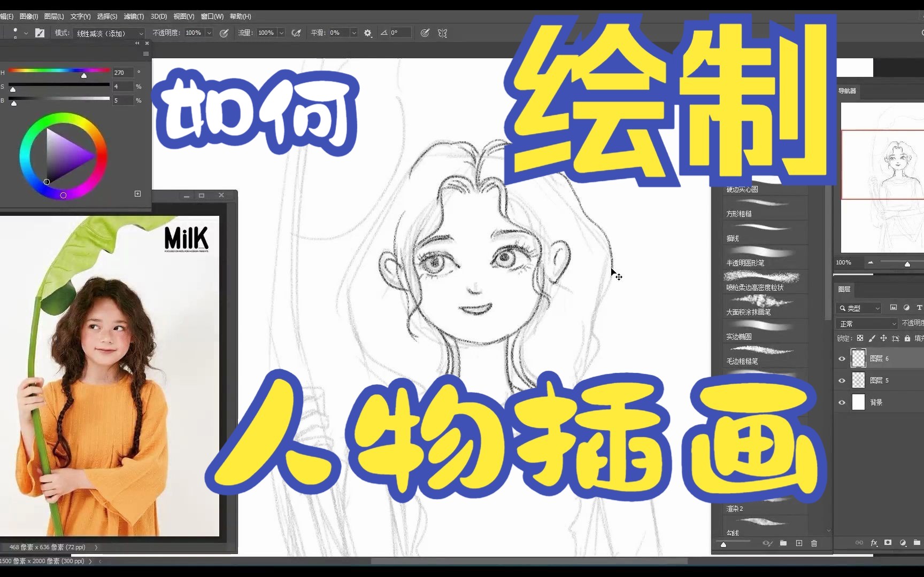
Task: Select the delete layer trash icon
Action: [x=814, y=543]
